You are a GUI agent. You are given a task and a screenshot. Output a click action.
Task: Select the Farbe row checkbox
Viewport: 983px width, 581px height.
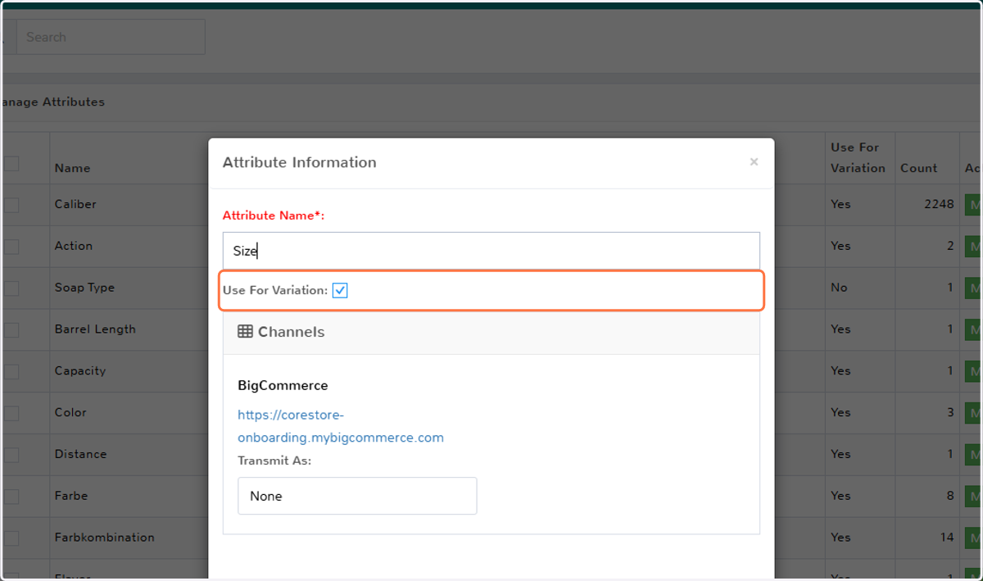(11, 497)
